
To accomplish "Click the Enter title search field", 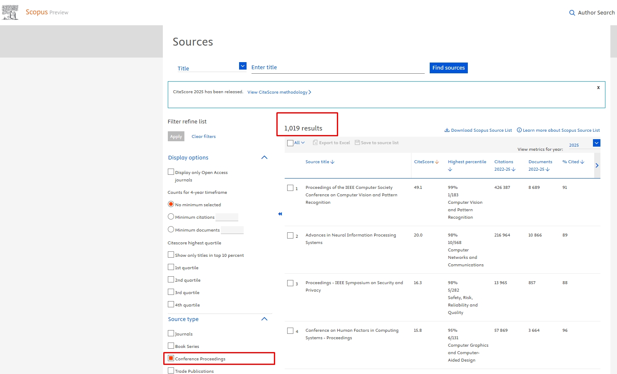I will (338, 68).
